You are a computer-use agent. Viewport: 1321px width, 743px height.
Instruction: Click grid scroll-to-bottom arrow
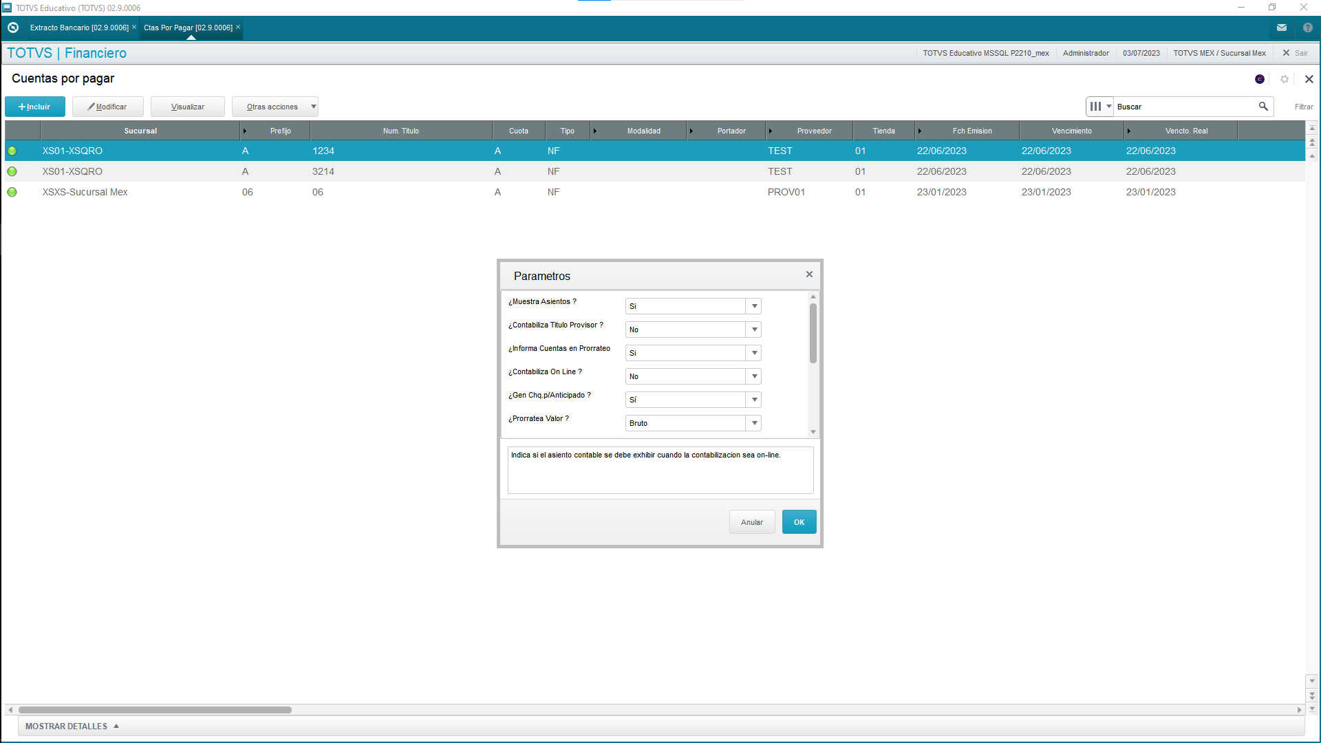(1312, 708)
